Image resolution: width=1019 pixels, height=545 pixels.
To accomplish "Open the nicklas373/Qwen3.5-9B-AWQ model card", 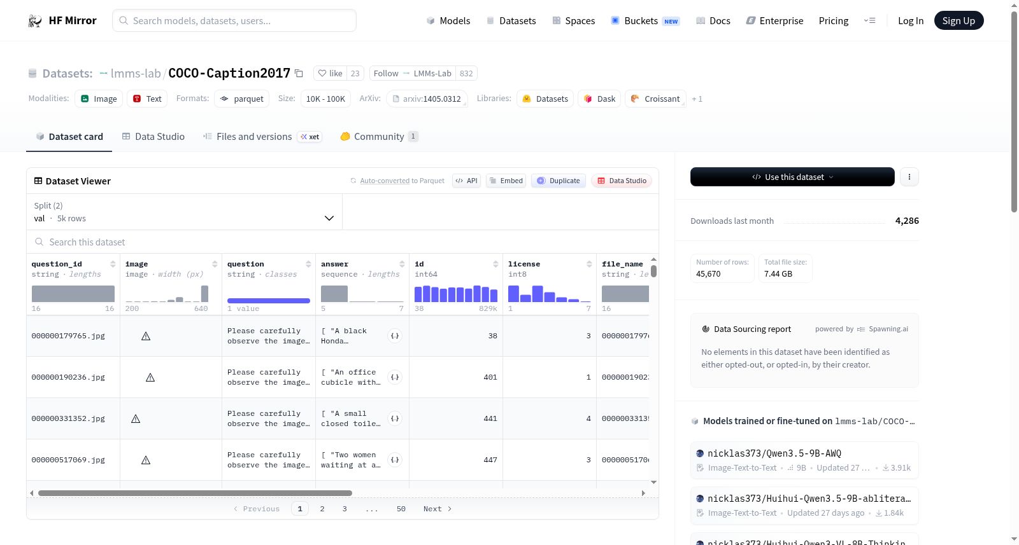I will click(804, 460).
